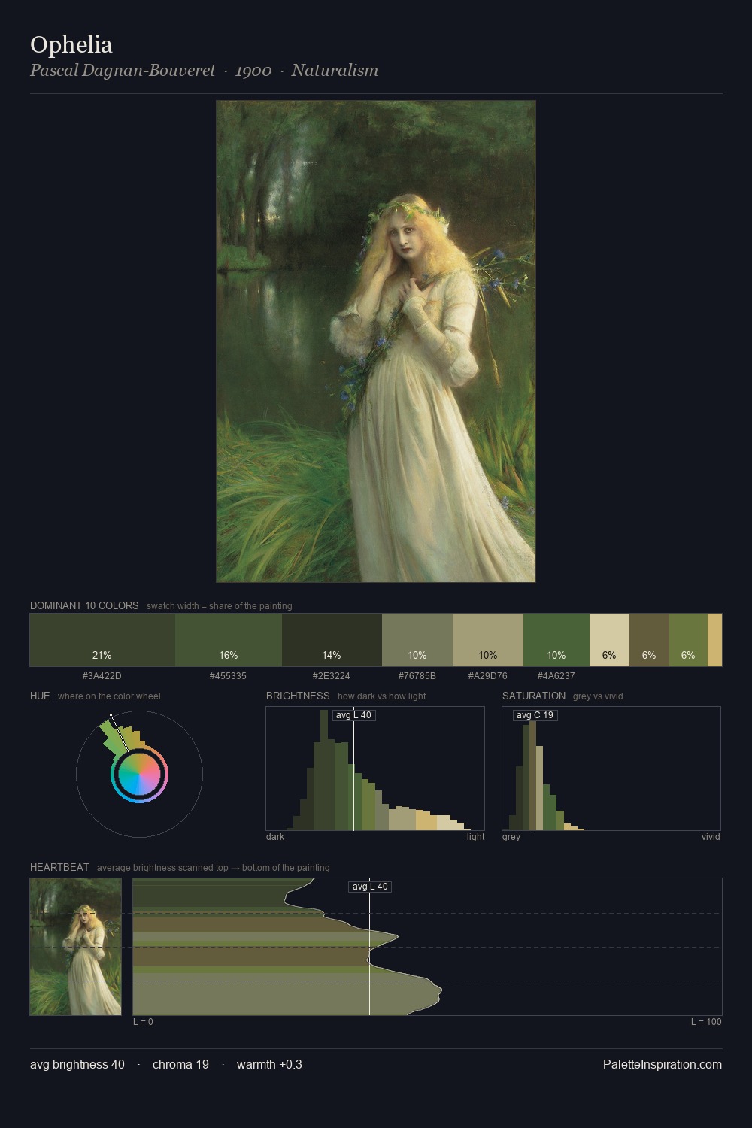Click the artist name Pascal Dagnan-Bouveret

pos(123,71)
